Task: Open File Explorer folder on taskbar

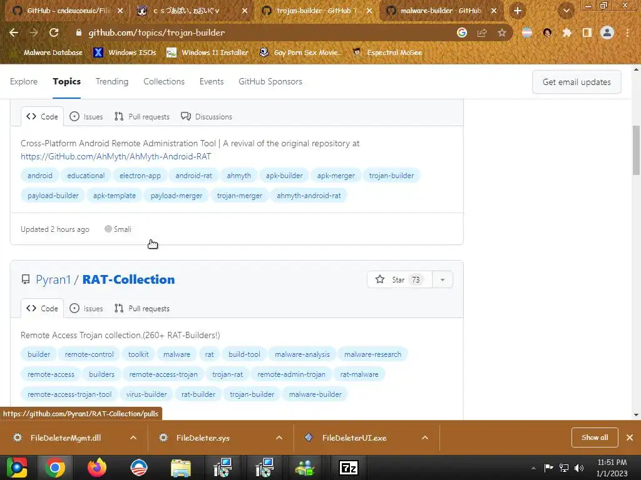Action: 181,467
